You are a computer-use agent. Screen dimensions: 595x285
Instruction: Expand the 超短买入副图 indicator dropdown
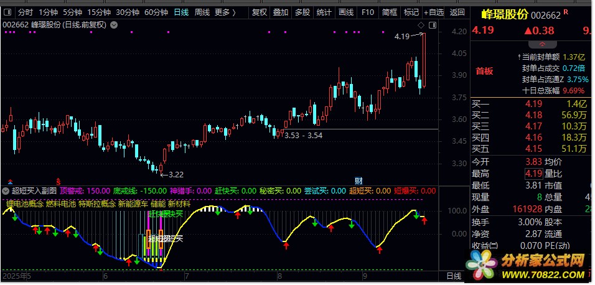(6, 191)
